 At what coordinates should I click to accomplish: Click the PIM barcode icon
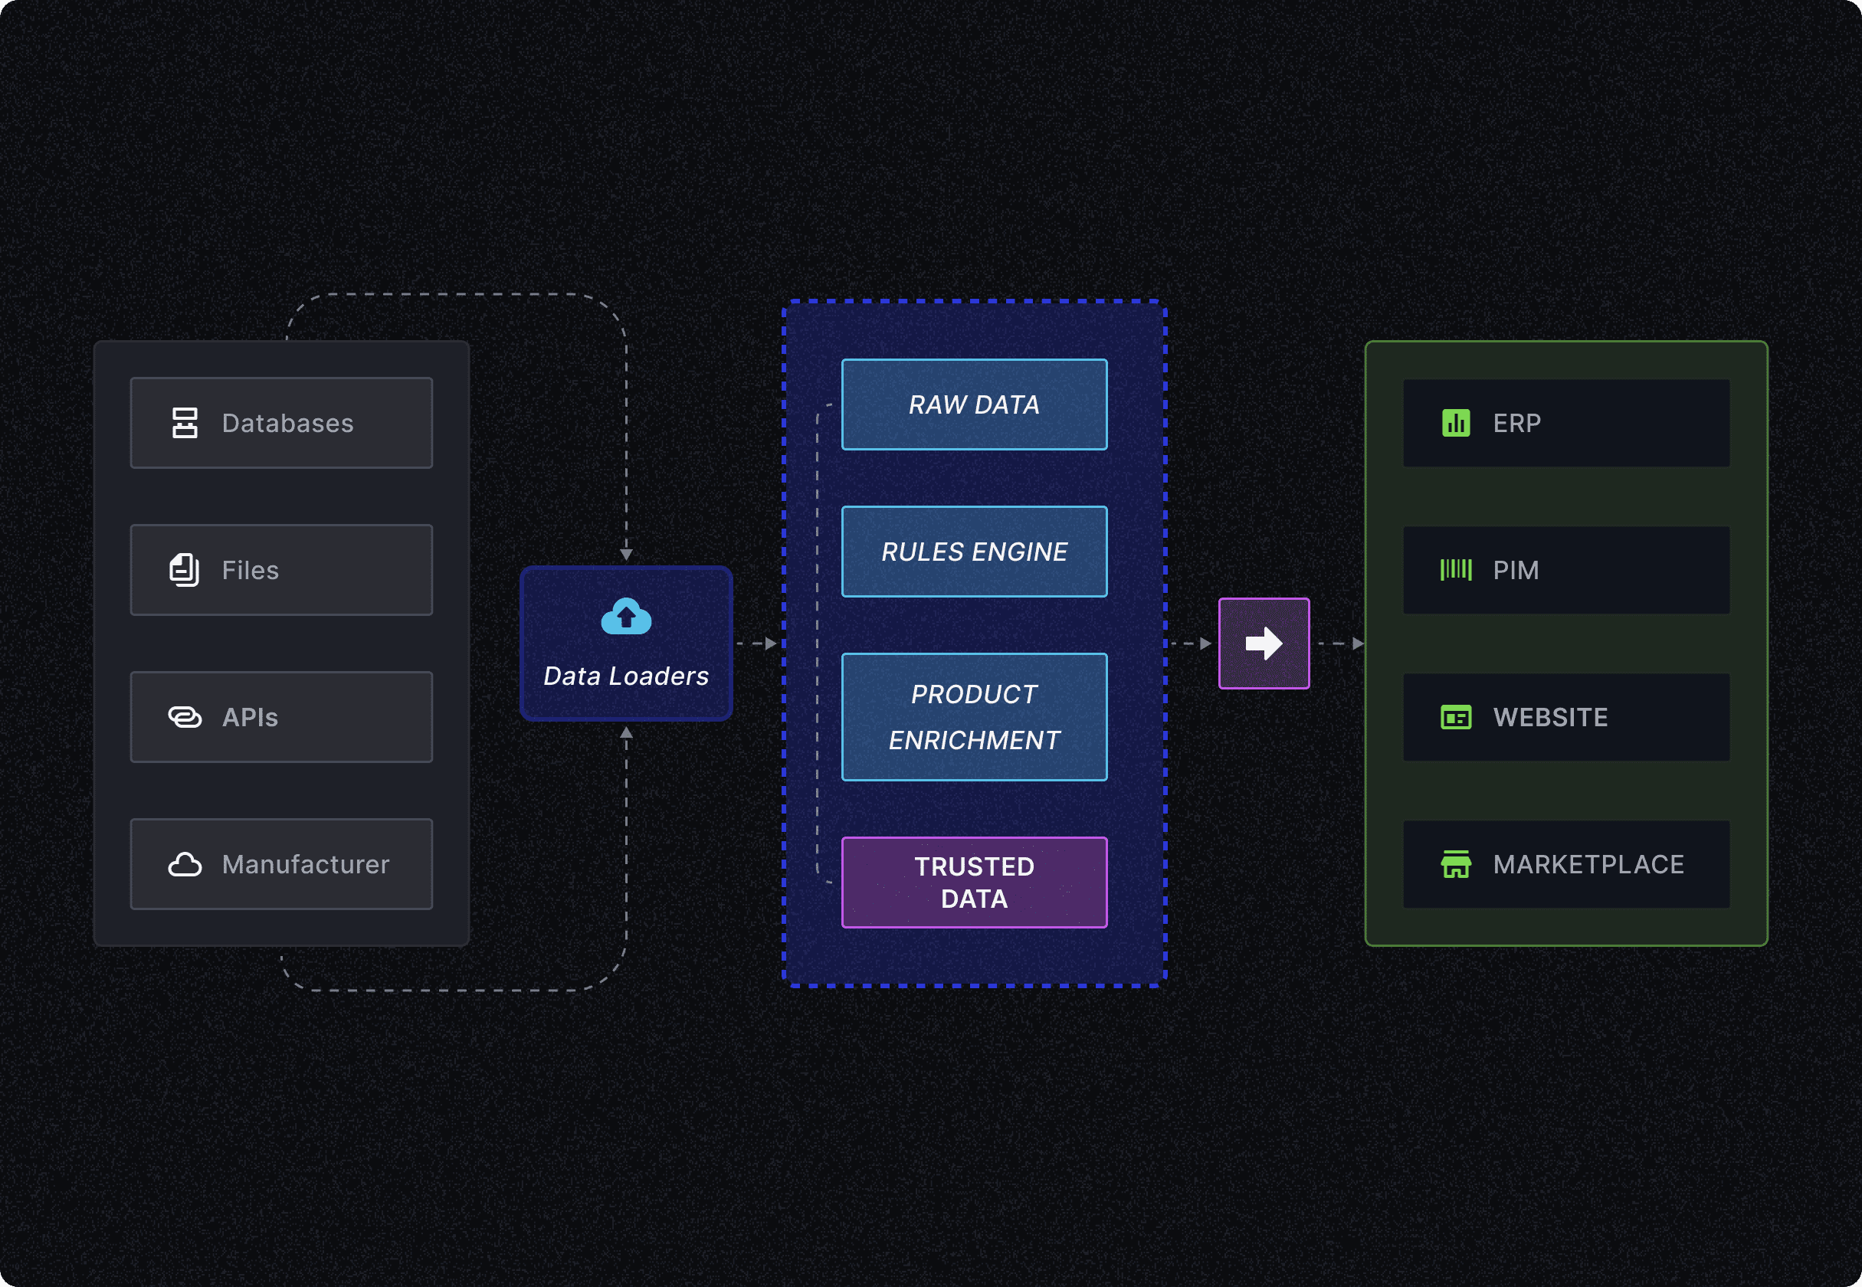coord(1456,570)
